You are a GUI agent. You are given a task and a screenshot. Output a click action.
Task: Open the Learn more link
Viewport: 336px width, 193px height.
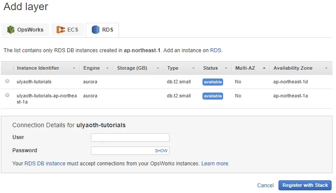[215, 164]
